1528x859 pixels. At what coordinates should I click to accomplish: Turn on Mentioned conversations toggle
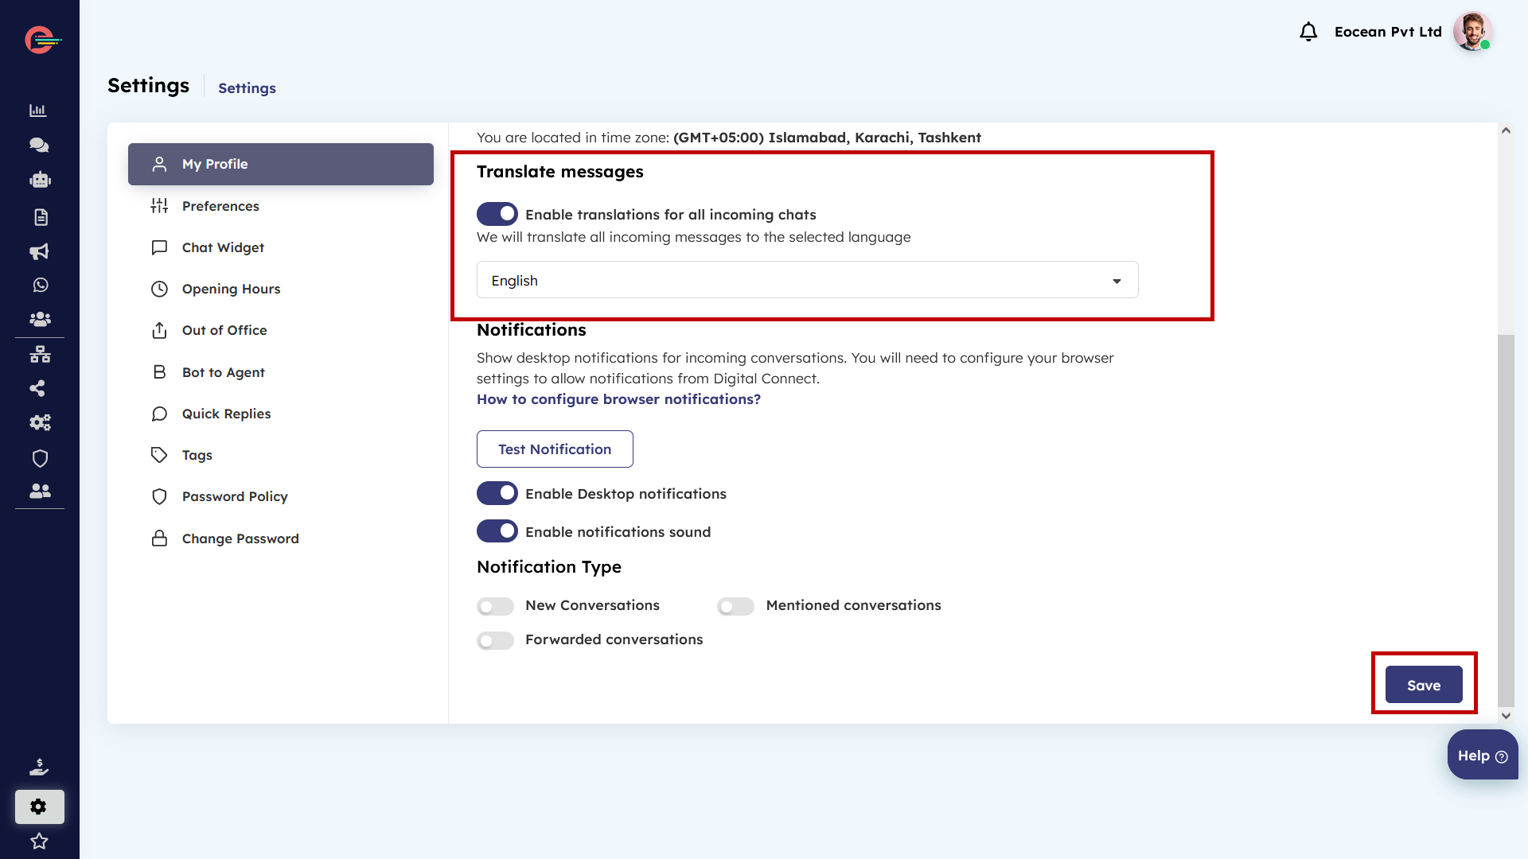735,607
